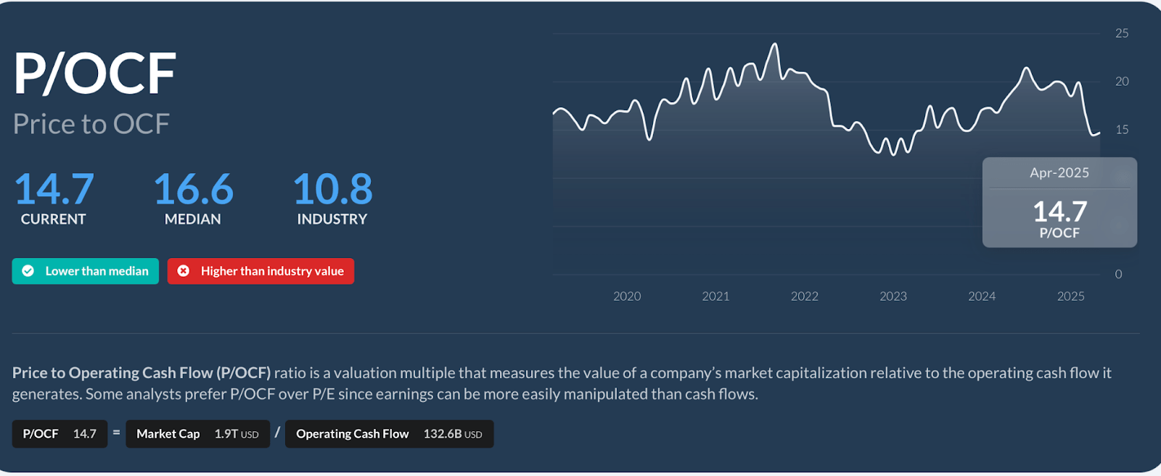Click the Apr-2025 chart tooltip

point(1059,203)
